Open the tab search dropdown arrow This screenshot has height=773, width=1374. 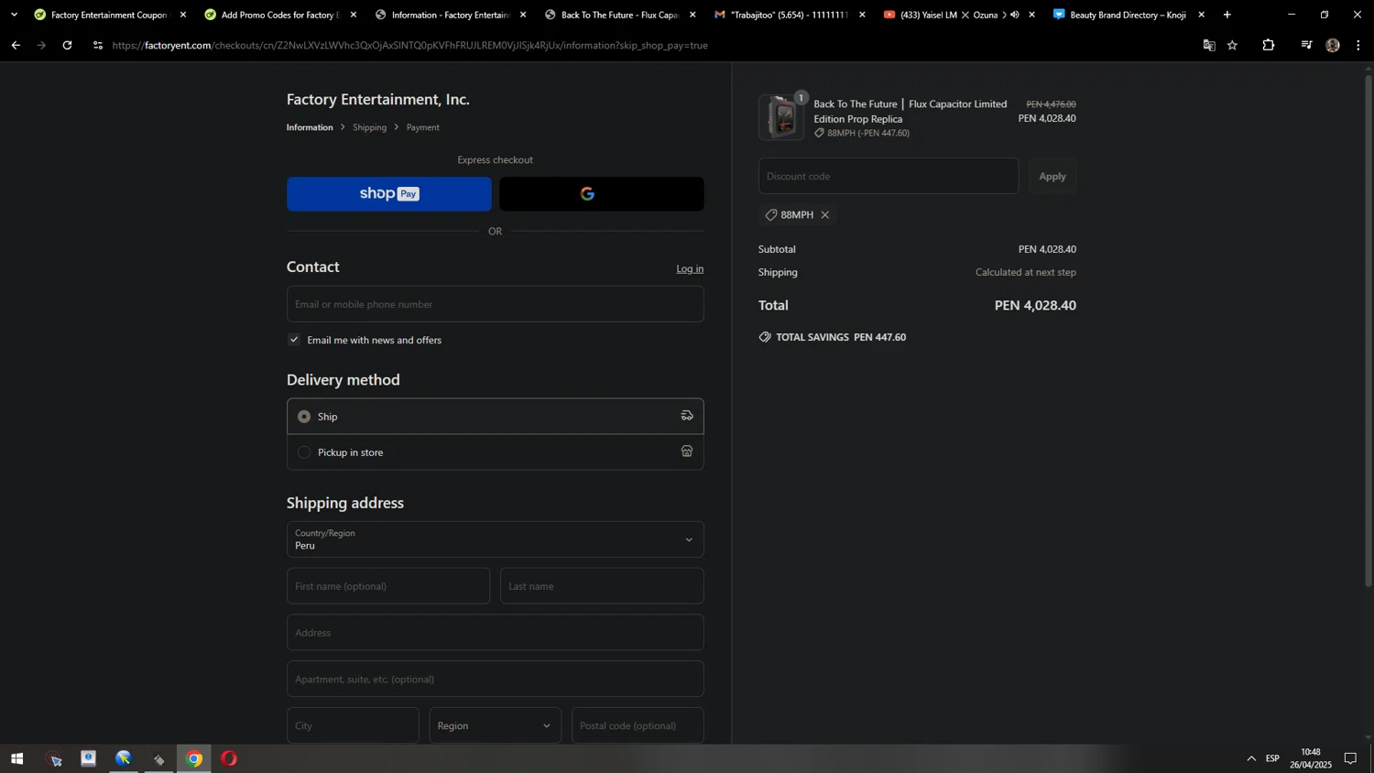[14, 15]
